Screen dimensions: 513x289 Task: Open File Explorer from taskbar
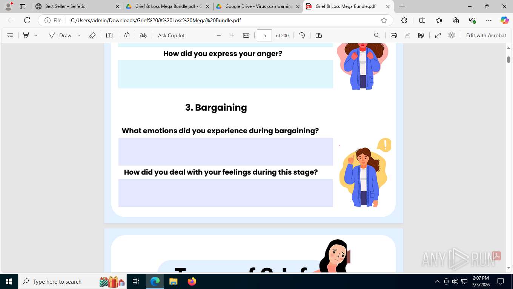173,281
